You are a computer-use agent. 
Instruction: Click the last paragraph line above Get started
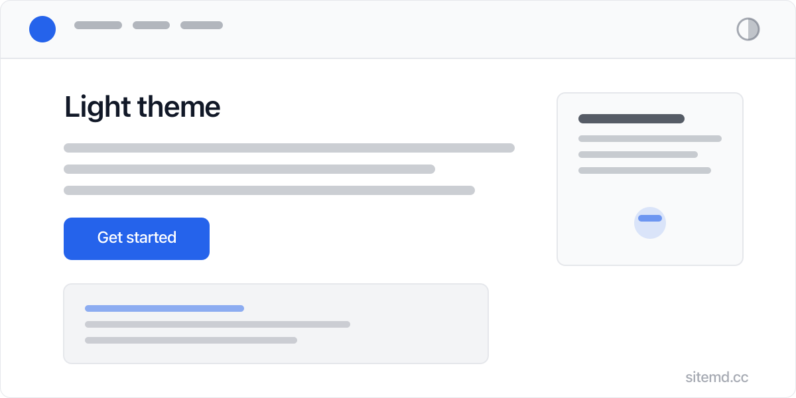(269, 190)
